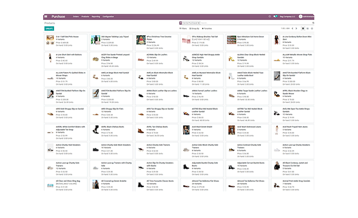
Task: Open 360-degree Tabletop Lazy Tripod thumbnail
Action: click(x=95, y=40)
